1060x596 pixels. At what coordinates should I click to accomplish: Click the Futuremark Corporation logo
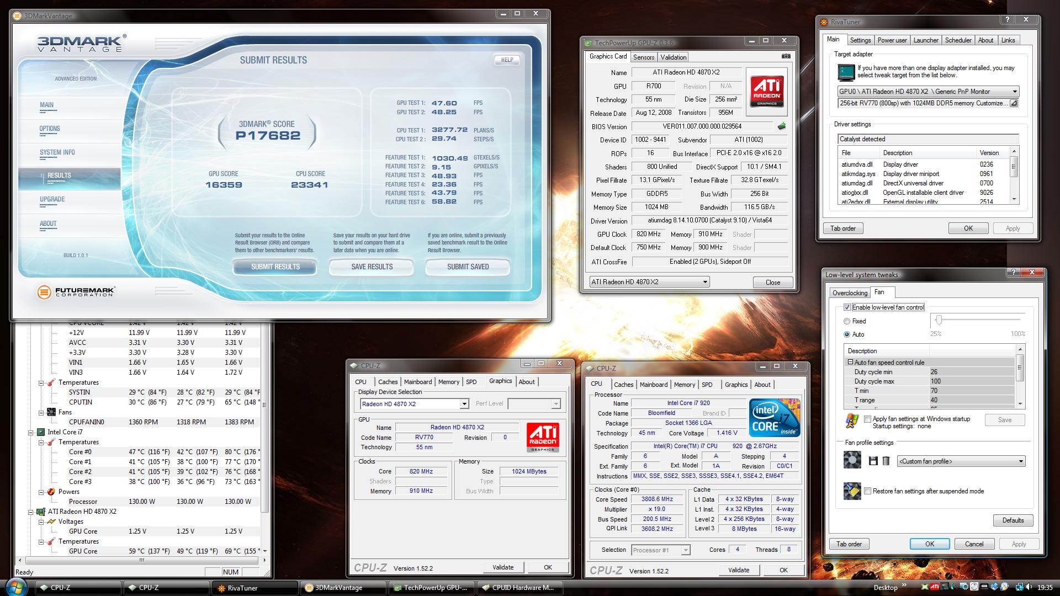pyautogui.click(x=76, y=292)
